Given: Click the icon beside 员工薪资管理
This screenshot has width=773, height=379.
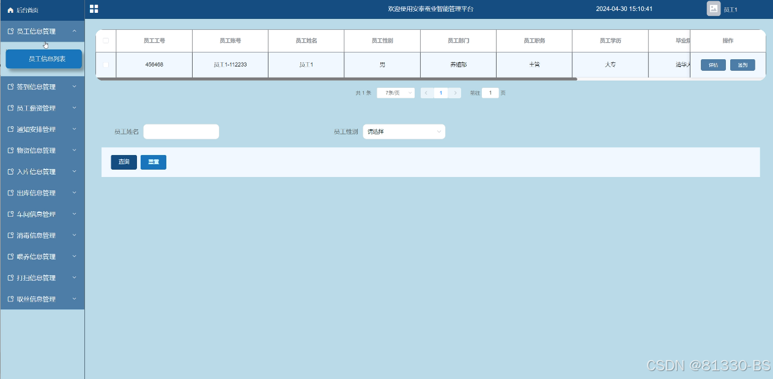Looking at the screenshot, I should 10,108.
